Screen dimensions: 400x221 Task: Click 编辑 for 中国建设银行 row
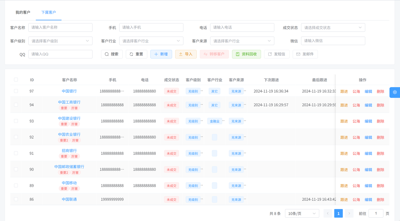pyautogui.click(x=368, y=121)
